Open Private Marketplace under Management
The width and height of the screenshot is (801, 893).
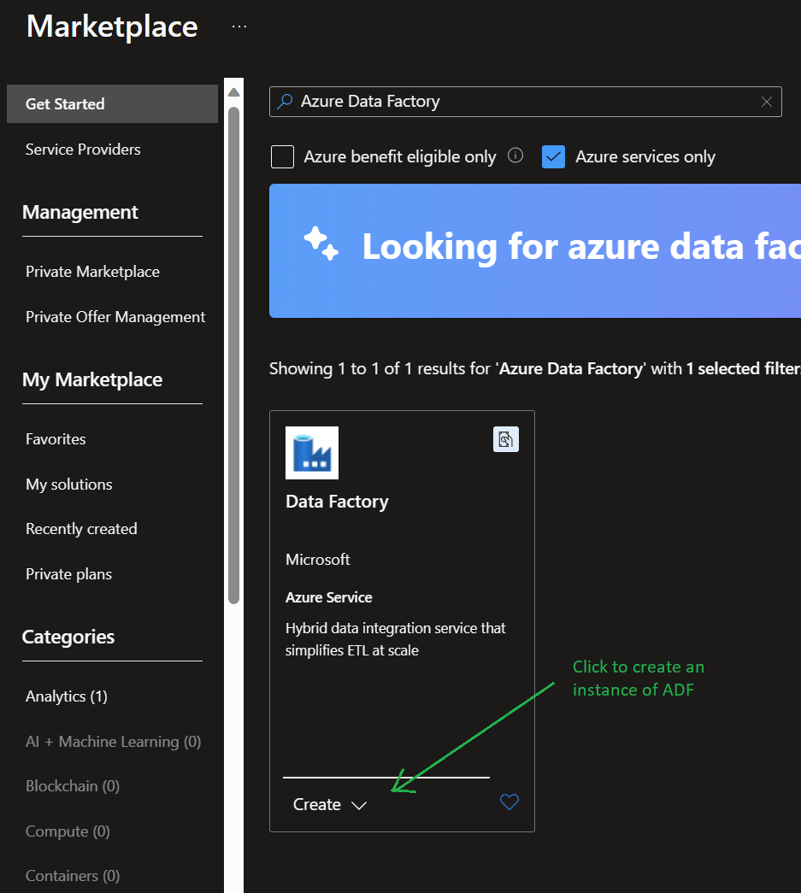[92, 271]
